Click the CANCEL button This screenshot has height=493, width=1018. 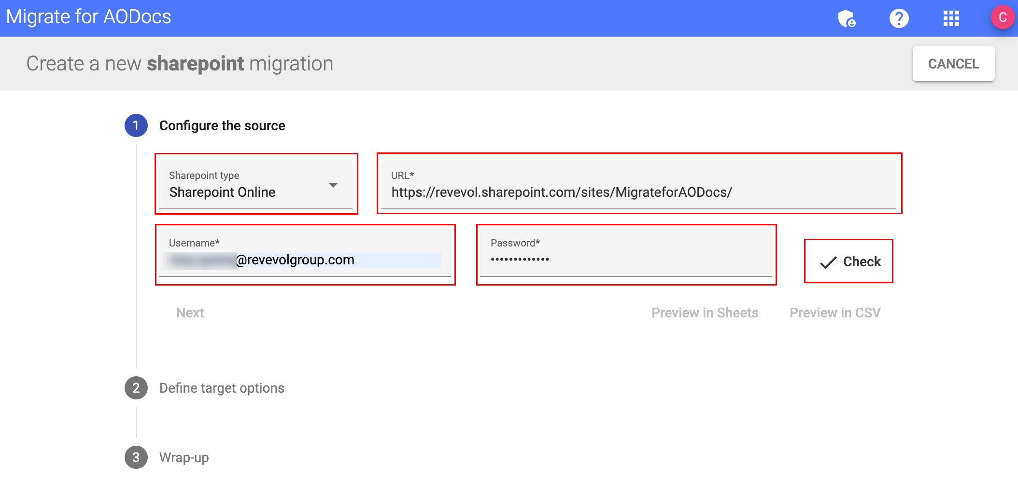point(953,64)
